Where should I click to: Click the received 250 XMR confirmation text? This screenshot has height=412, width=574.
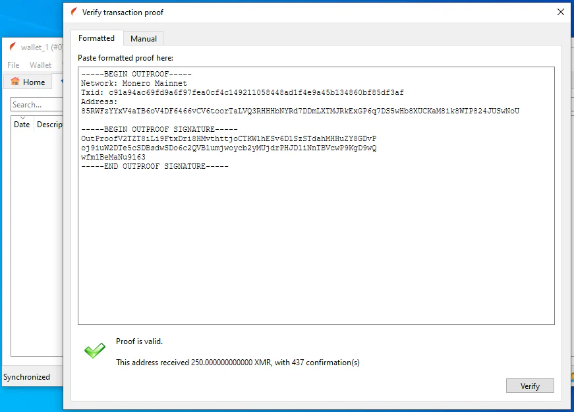(x=238, y=363)
